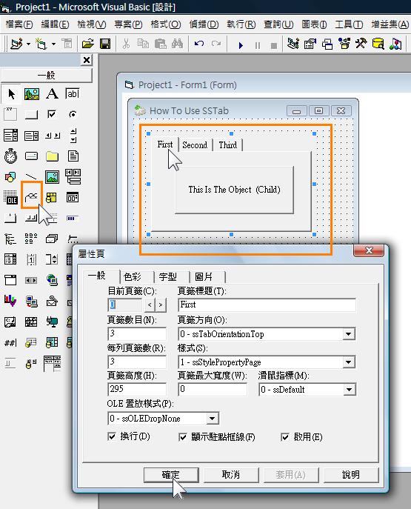The width and height of the screenshot is (411, 509).
Task: Select the CommandButton control tool
Action: coord(31,114)
